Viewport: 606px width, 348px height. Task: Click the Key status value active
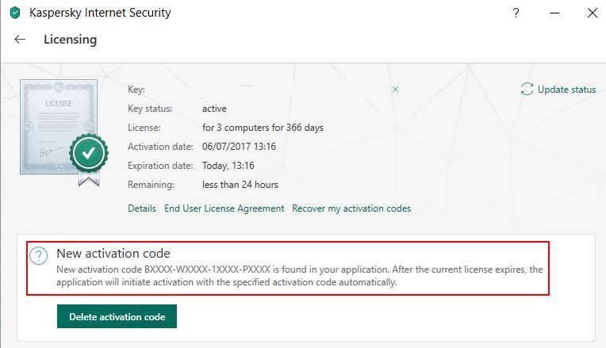pos(214,109)
